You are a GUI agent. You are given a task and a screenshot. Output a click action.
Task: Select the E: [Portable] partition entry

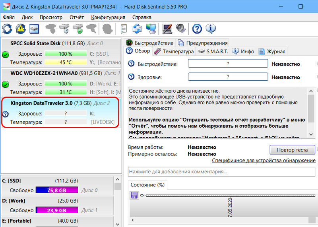(x=58, y=221)
